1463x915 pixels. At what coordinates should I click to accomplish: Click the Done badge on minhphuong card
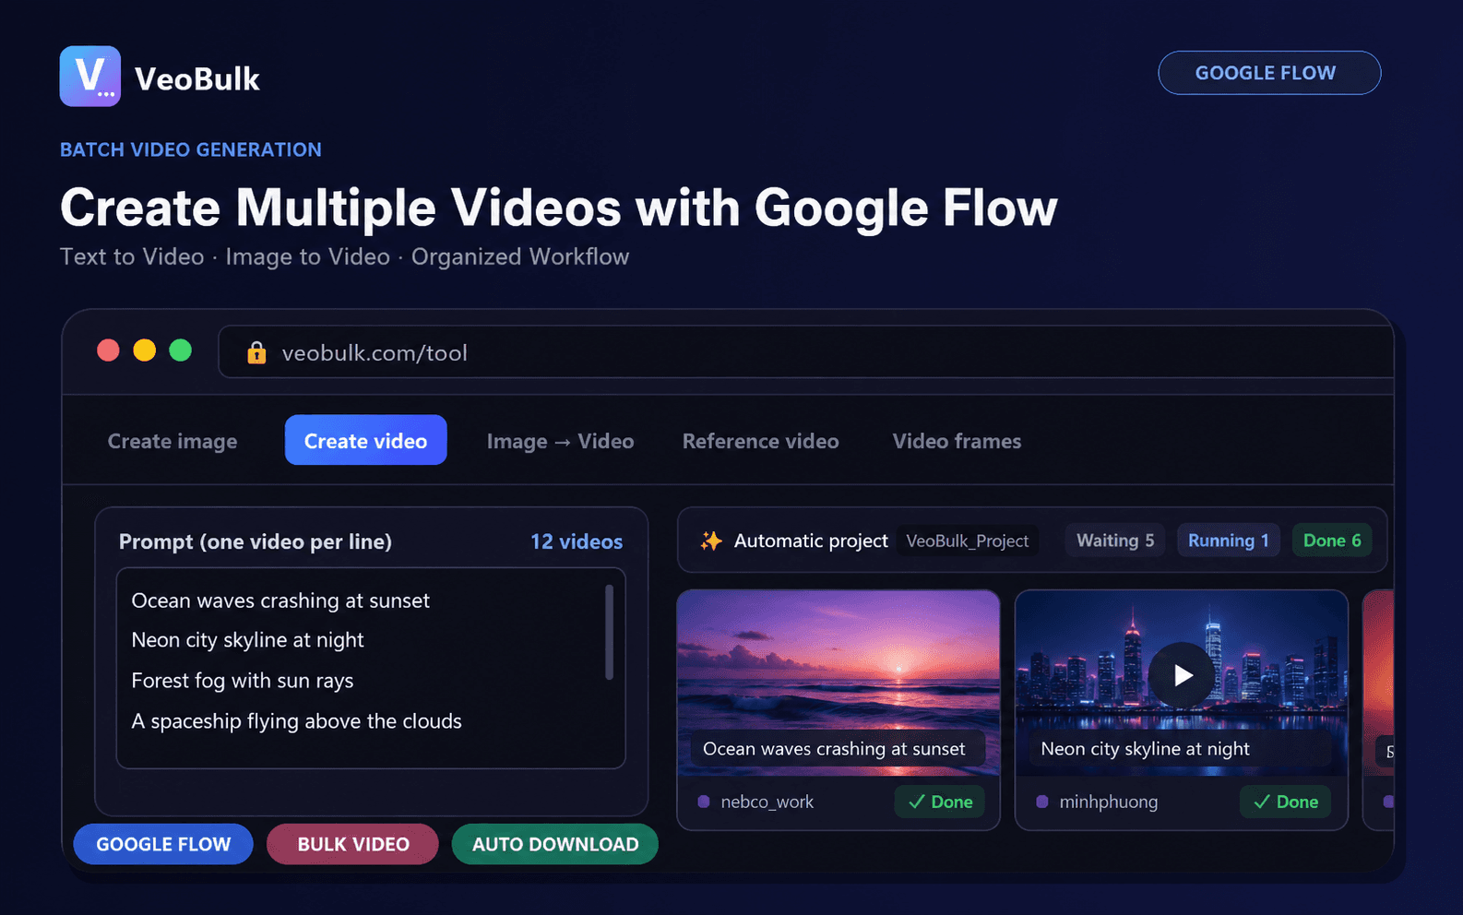(1285, 802)
